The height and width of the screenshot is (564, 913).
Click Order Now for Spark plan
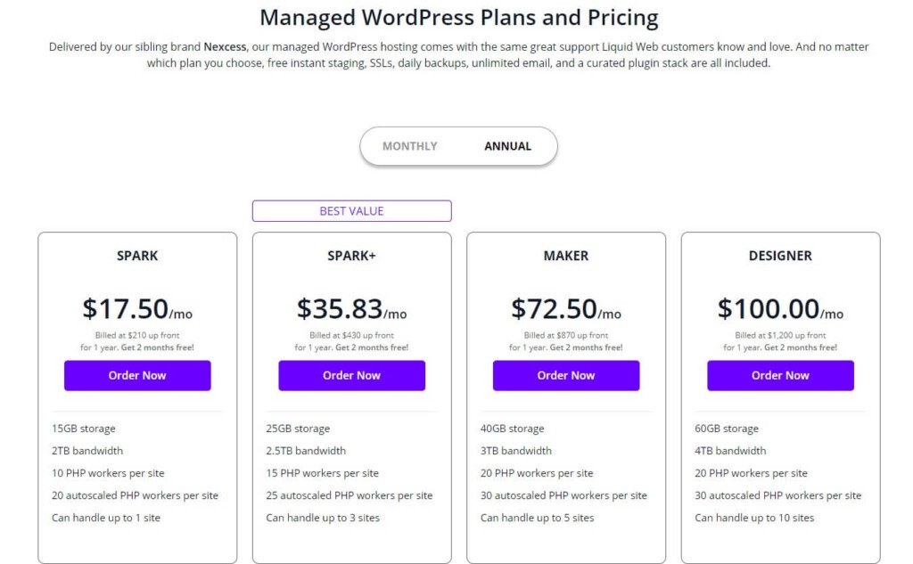tap(137, 375)
